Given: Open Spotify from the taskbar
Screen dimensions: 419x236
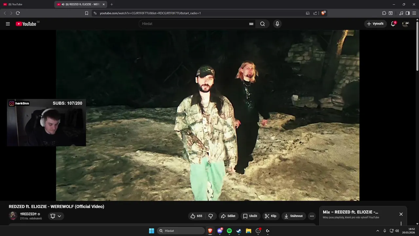Looking at the screenshot, I should (229, 231).
